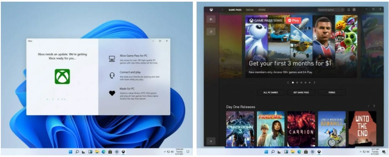Open Settings gear on right desktop taskbar

point(313,152)
